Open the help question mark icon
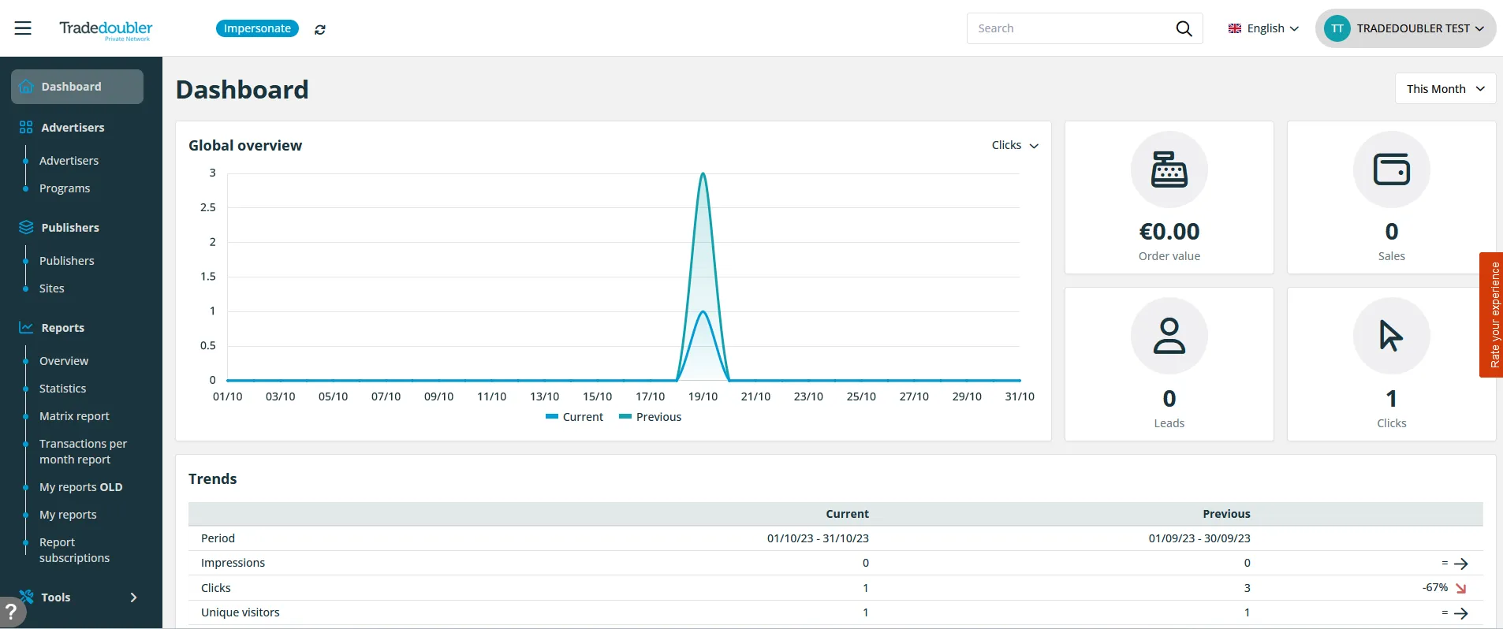The width and height of the screenshot is (1503, 629). click(x=11, y=612)
